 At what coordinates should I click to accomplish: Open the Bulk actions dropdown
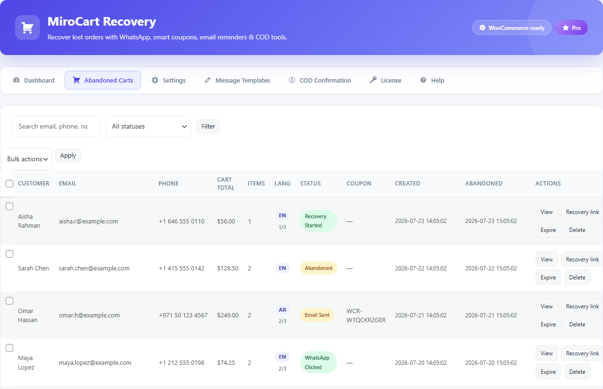pyautogui.click(x=27, y=159)
